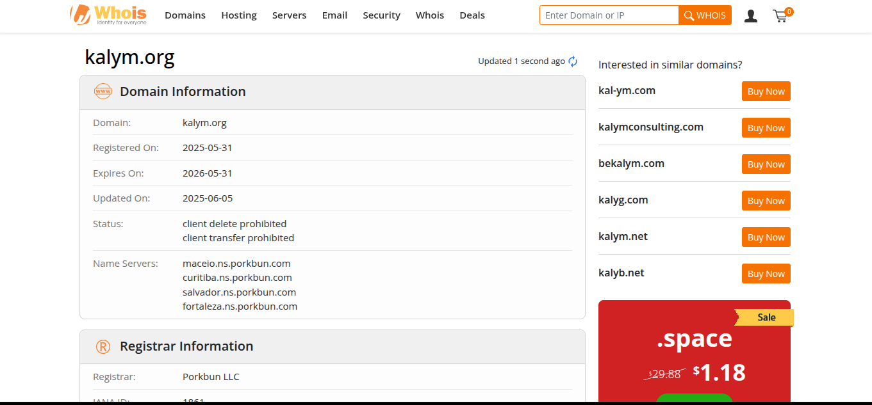Click the Registrar Information R icon
This screenshot has height=405, width=872.
tap(103, 347)
